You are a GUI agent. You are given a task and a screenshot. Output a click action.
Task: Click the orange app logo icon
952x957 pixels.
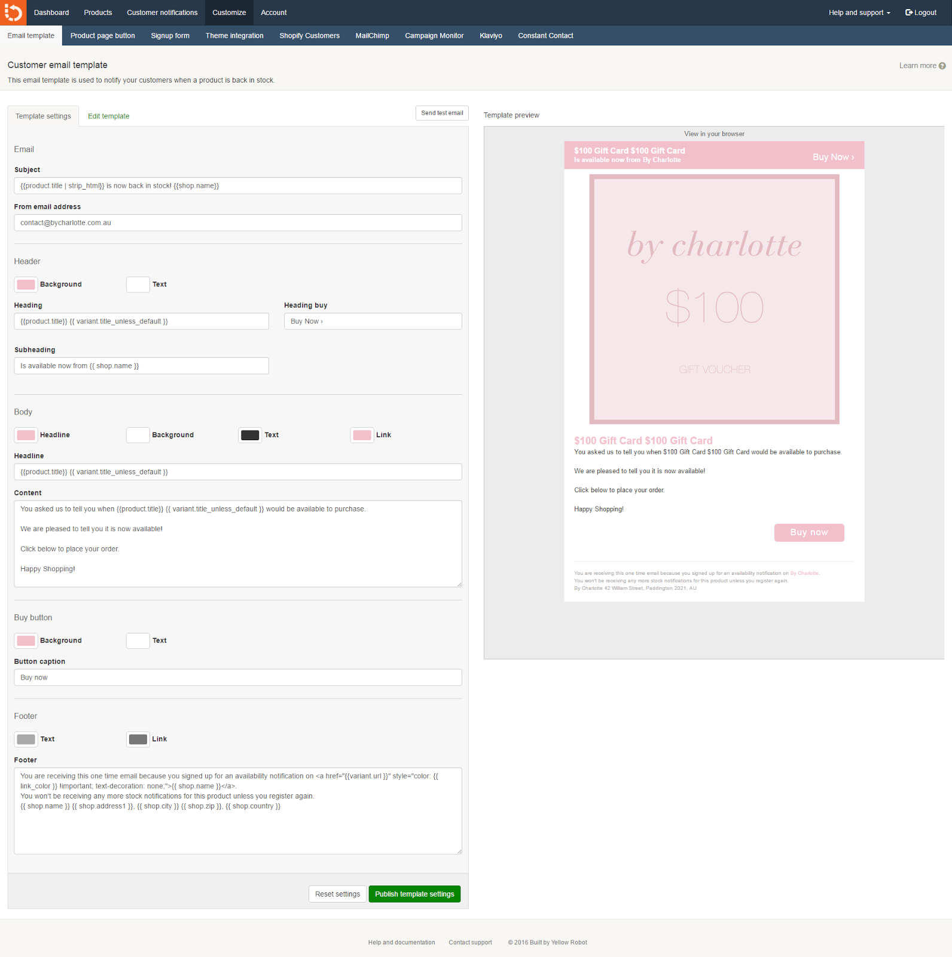coord(13,13)
